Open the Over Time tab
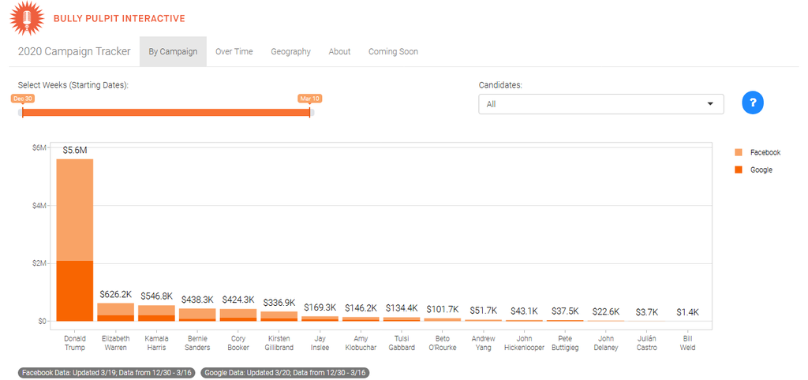The image size is (808, 380). click(x=234, y=52)
